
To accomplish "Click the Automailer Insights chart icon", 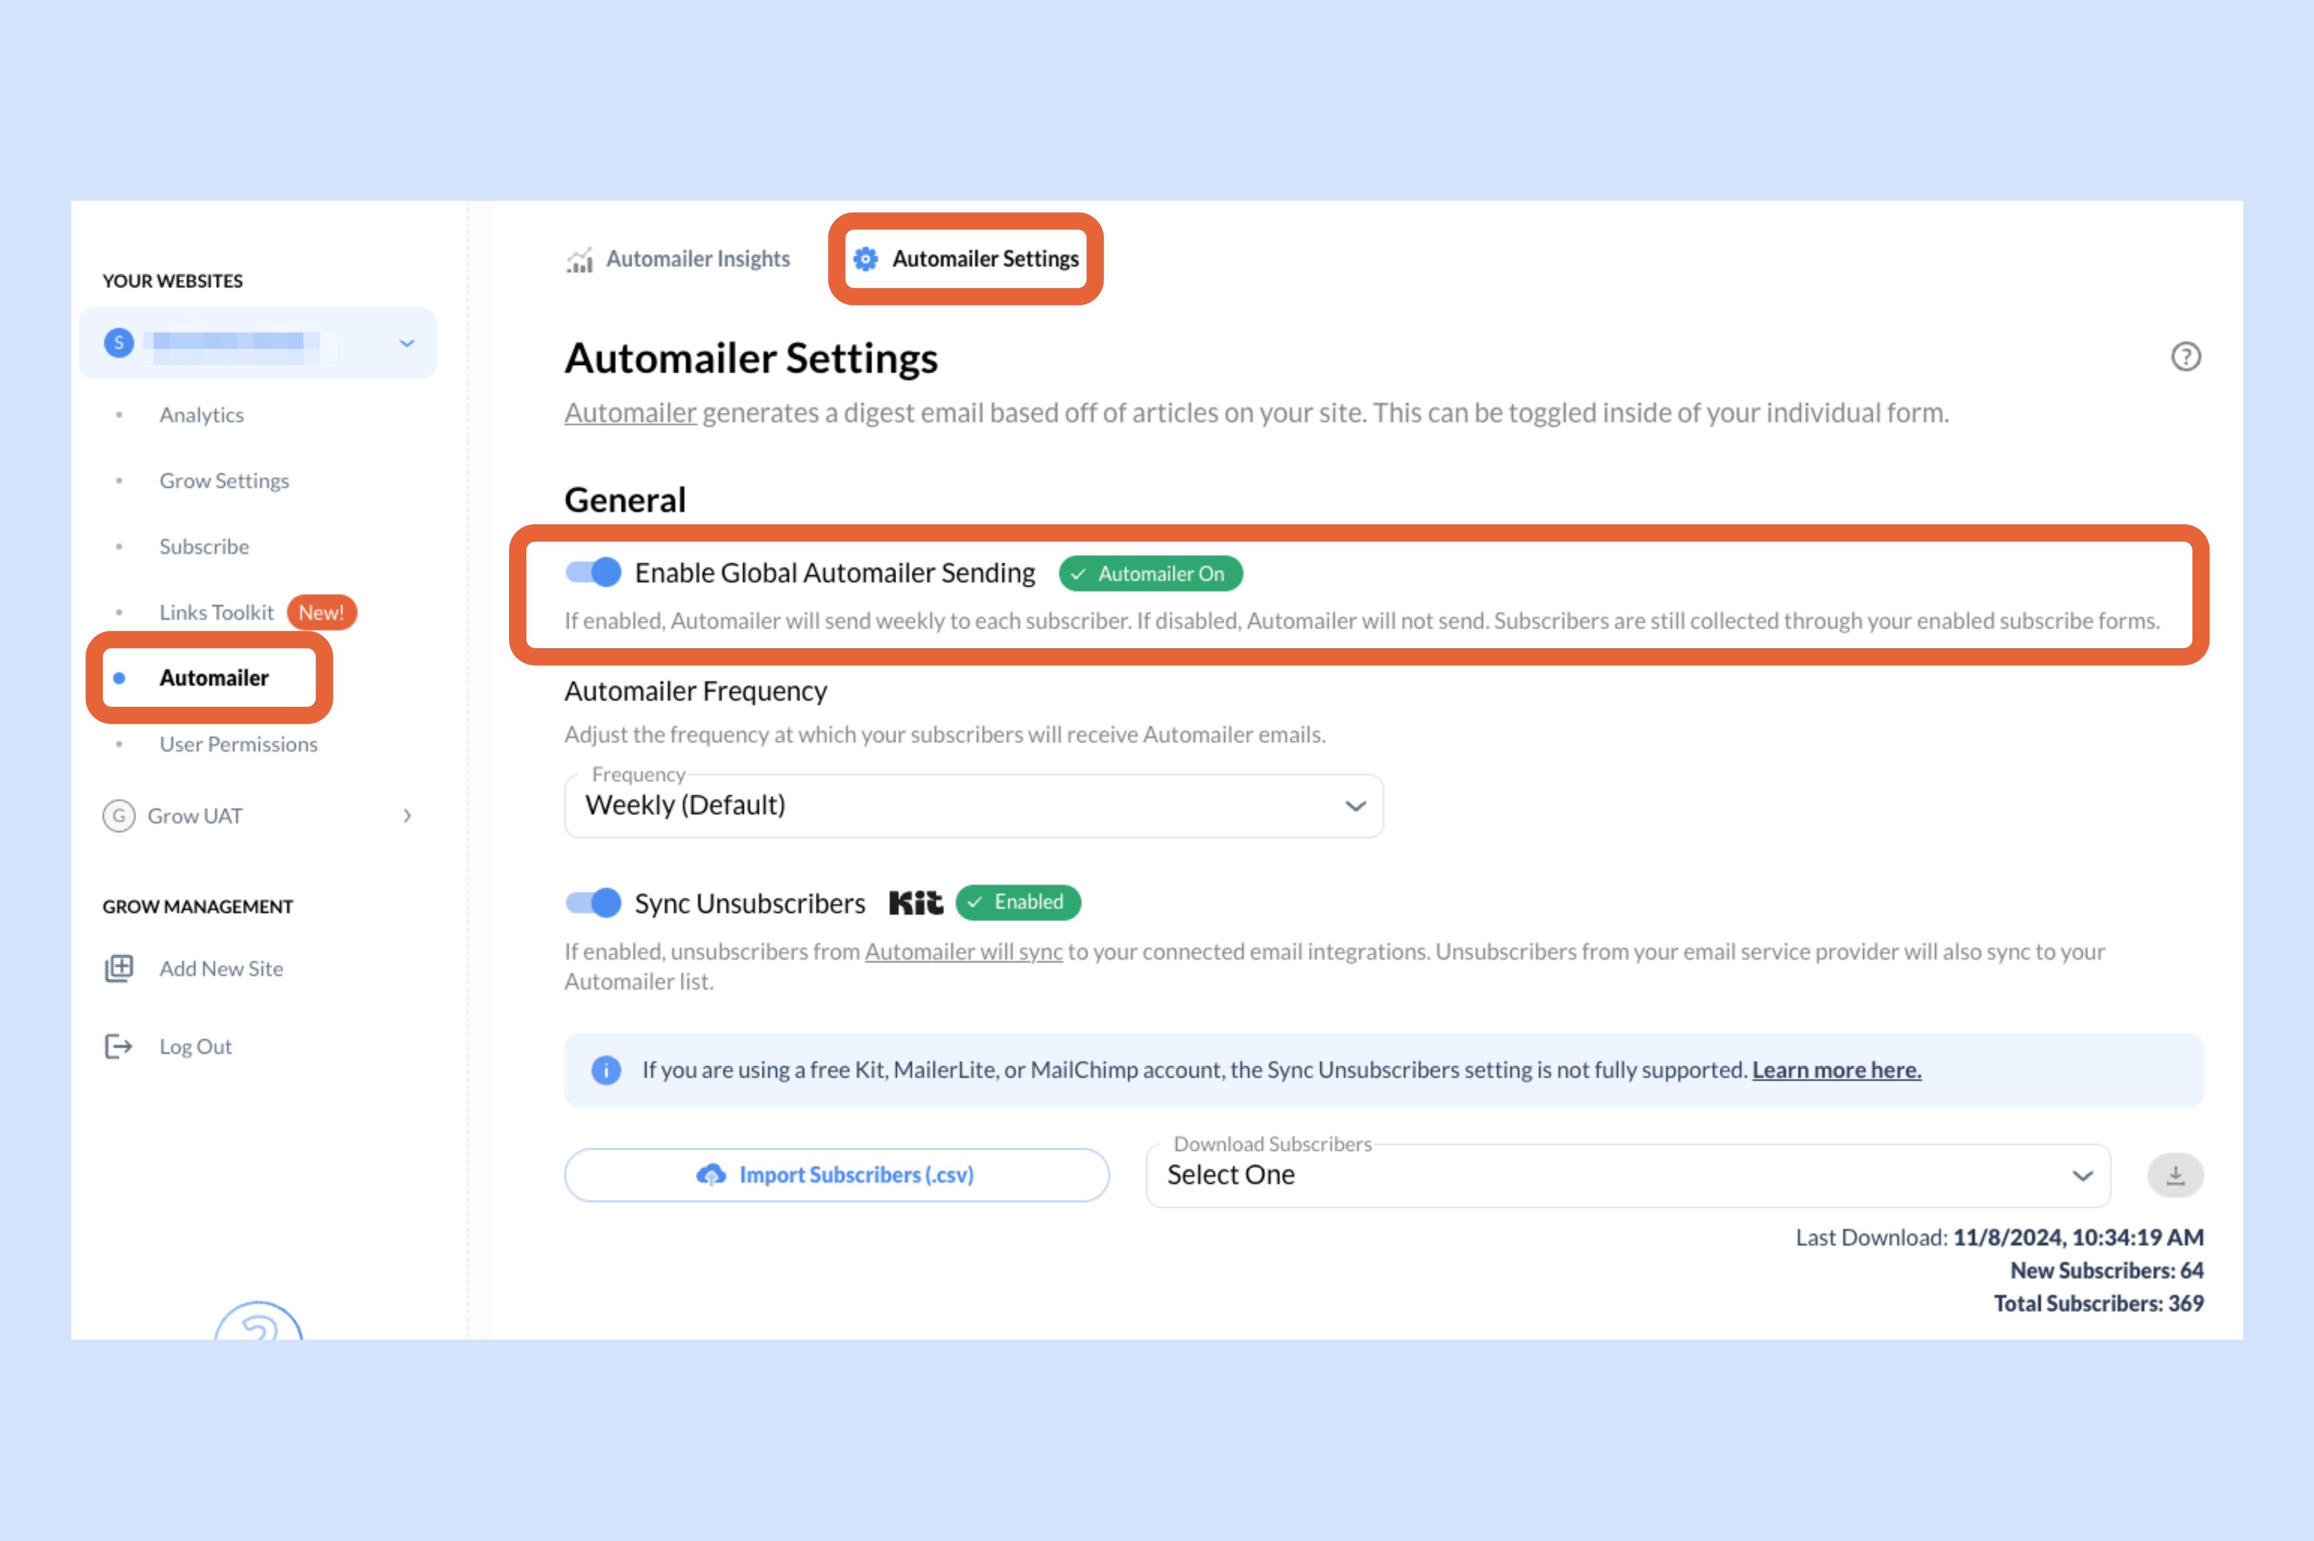I will (x=579, y=259).
